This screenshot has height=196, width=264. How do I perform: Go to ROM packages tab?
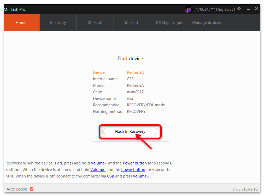click(x=169, y=22)
